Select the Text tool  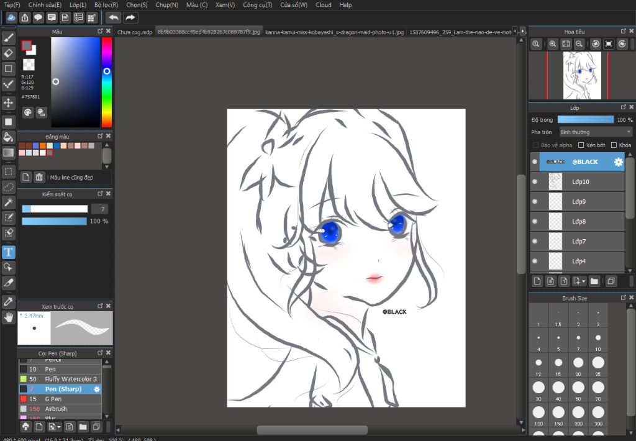9,252
